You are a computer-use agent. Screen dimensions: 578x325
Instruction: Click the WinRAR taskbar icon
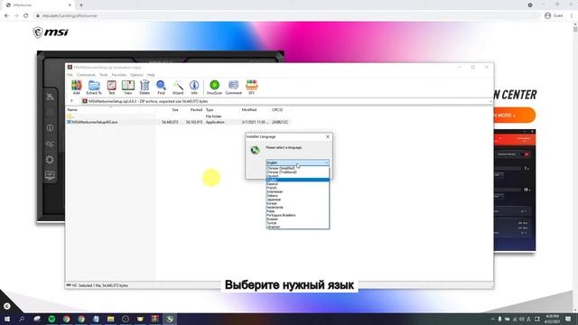[154, 319]
